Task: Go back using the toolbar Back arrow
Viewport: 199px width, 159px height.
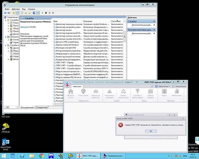Action: 5,13
